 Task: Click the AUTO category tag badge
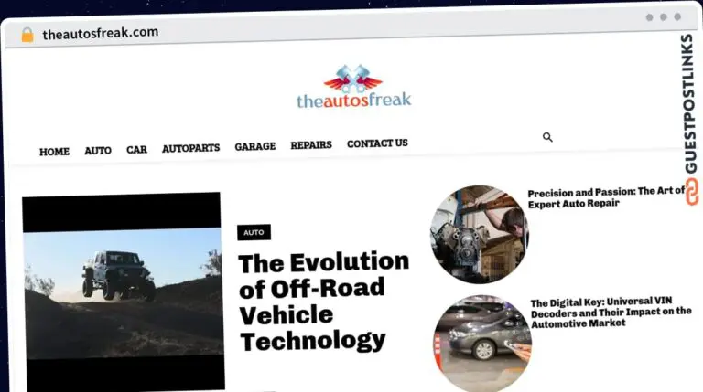click(254, 232)
